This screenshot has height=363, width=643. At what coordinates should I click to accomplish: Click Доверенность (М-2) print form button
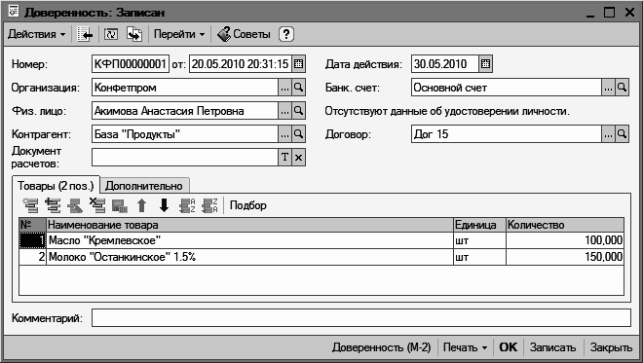pyautogui.click(x=381, y=347)
